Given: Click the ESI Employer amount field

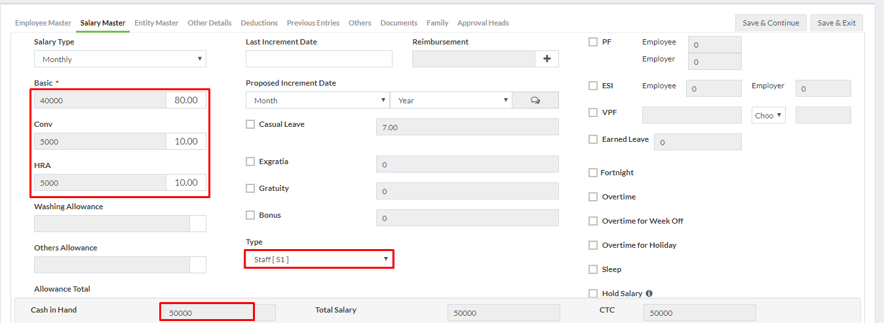Looking at the screenshot, I should tap(823, 88).
